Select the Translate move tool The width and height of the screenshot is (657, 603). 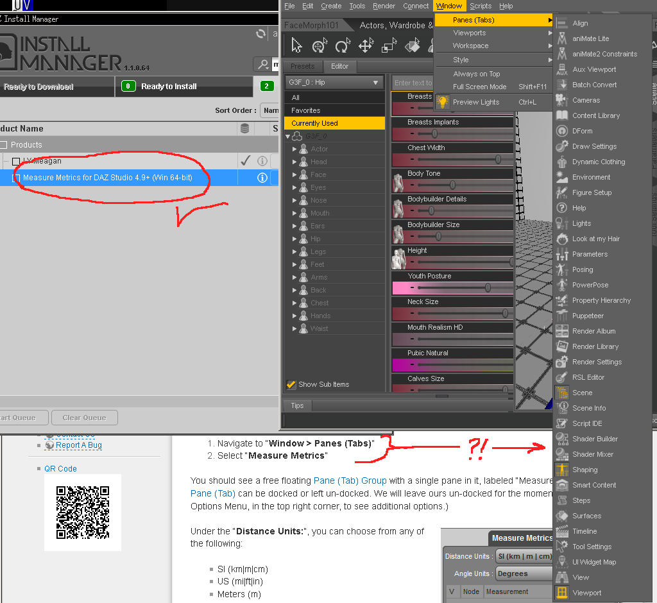(365, 46)
